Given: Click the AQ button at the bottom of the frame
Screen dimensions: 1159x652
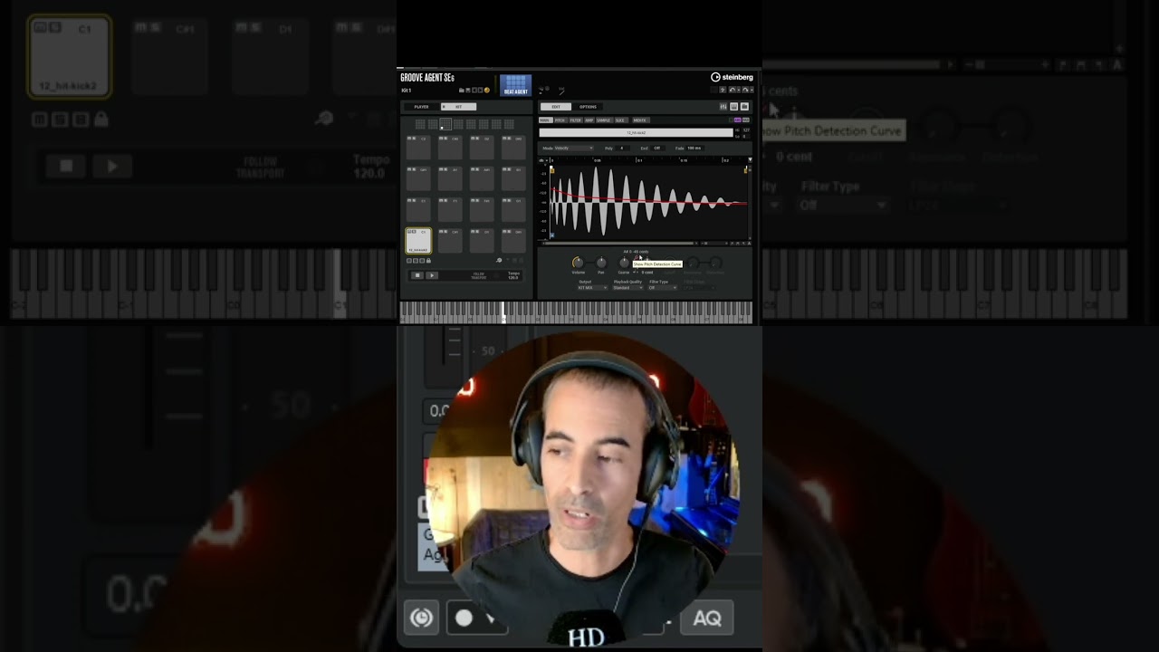Looking at the screenshot, I should tap(707, 618).
